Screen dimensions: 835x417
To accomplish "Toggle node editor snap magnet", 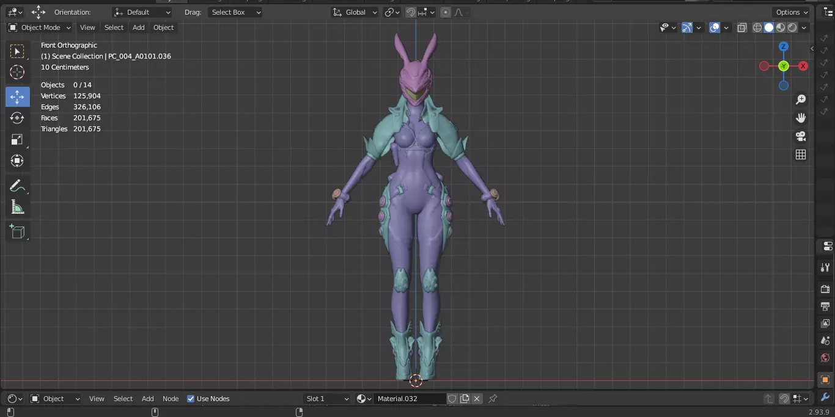I will (784, 399).
